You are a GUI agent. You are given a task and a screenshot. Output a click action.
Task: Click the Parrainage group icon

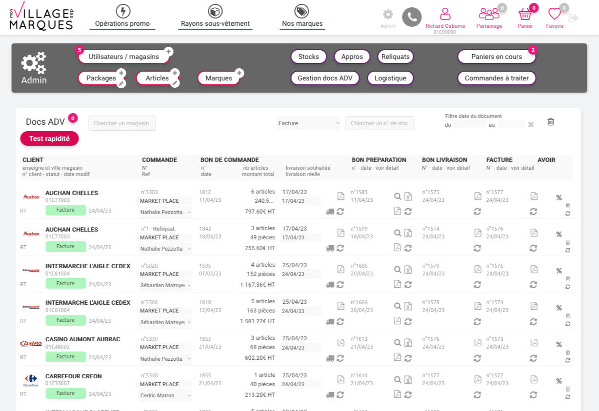click(489, 14)
